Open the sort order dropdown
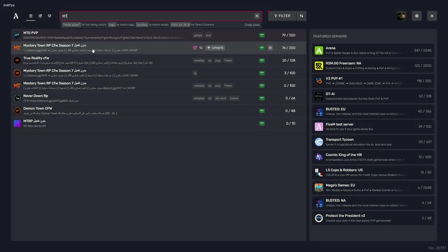The height and width of the screenshot is (252, 448). [x=301, y=16]
